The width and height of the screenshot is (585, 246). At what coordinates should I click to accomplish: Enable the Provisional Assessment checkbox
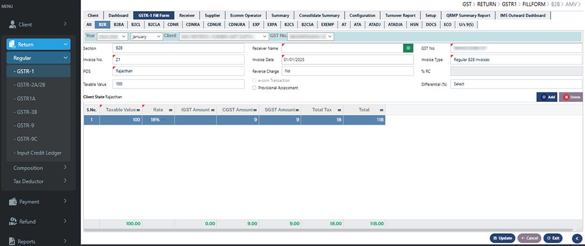point(253,88)
